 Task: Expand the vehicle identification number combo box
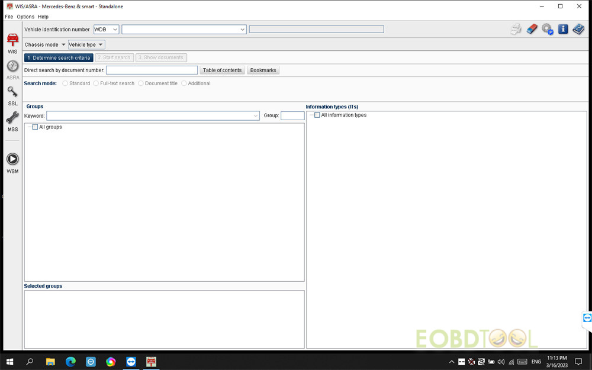coord(242,30)
